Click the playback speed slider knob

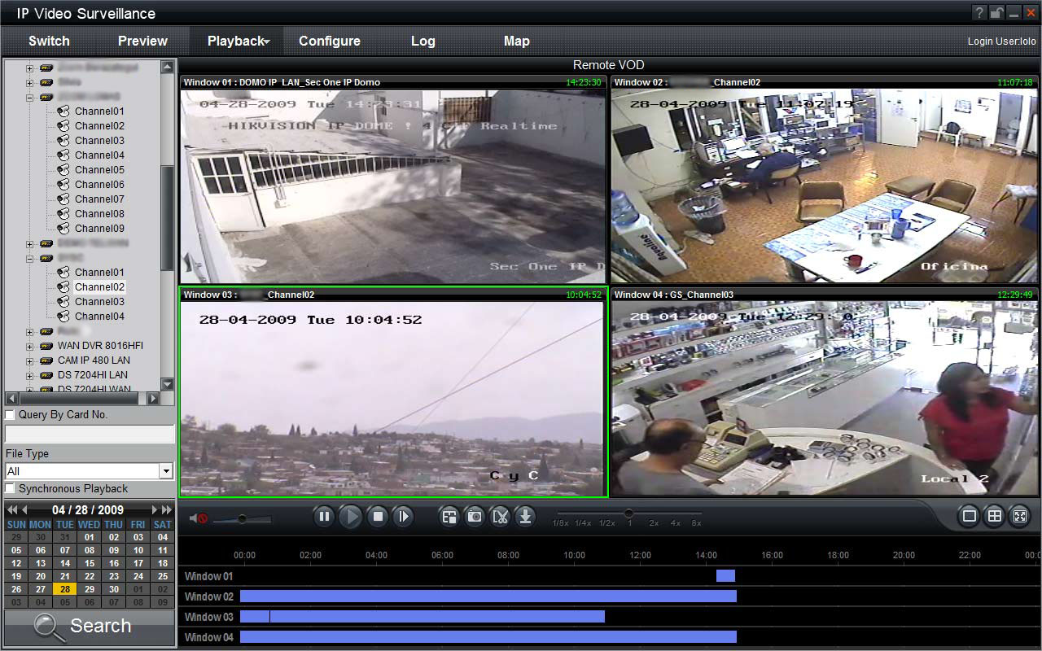pyautogui.click(x=628, y=513)
